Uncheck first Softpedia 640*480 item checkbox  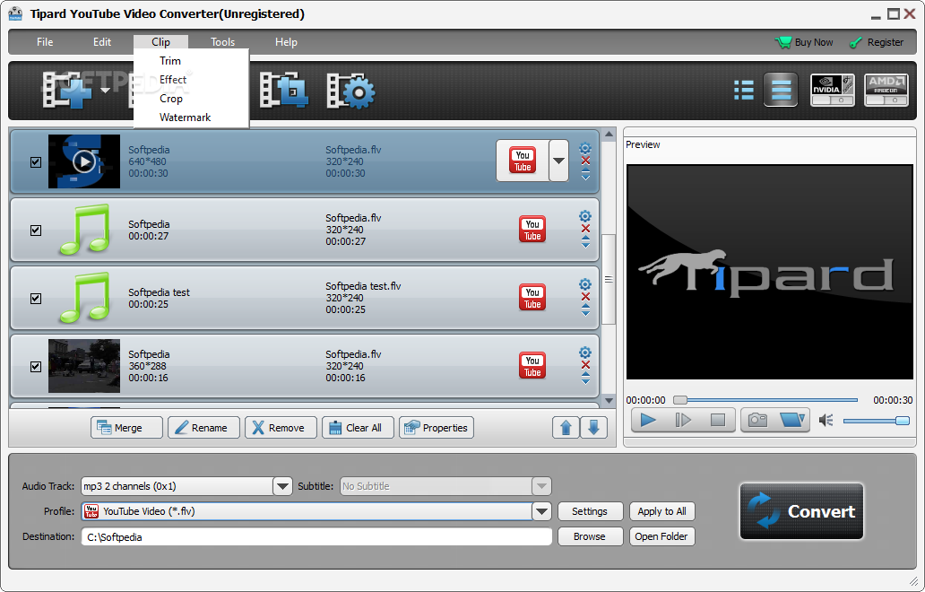[x=36, y=161]
